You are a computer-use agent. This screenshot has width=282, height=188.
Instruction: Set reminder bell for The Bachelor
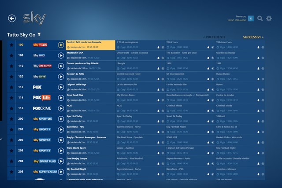pyautogui.click(x=208, y=58)
